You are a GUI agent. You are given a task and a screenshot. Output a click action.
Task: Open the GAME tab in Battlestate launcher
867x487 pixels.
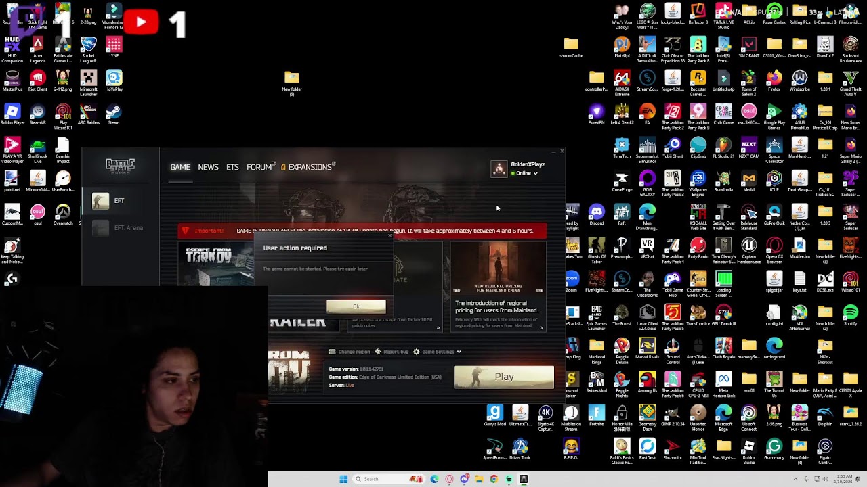[x=180, y=167]
